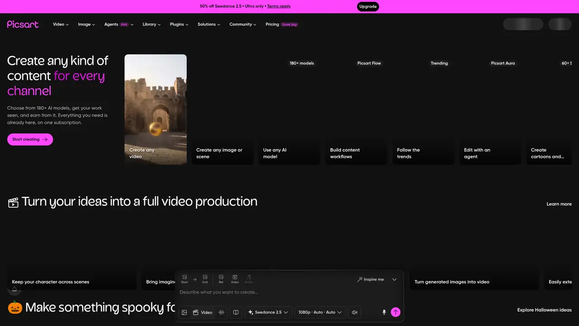Toggle sound generation speaker button
The image size is (579, 326).
[355, 312]
